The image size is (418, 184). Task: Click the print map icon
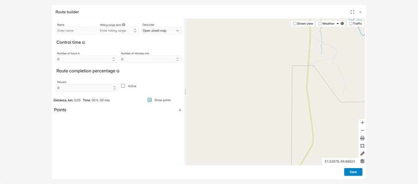click(x=362, y=138)
